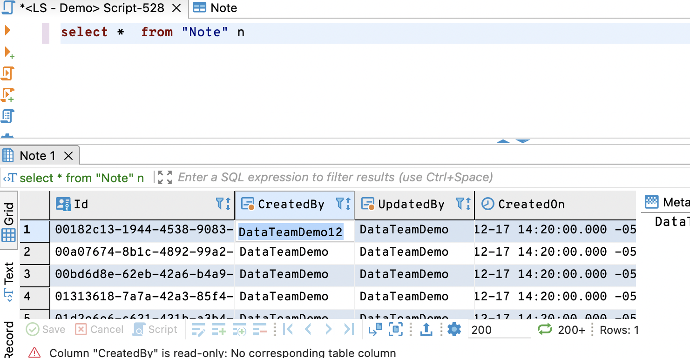Click the CreatedBy read-only warning message
Screen dimensions: 690x358
point(223,353)
